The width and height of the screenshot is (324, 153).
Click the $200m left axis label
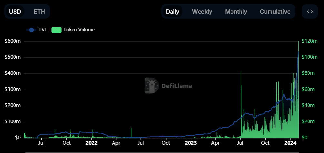coord(13,106)
